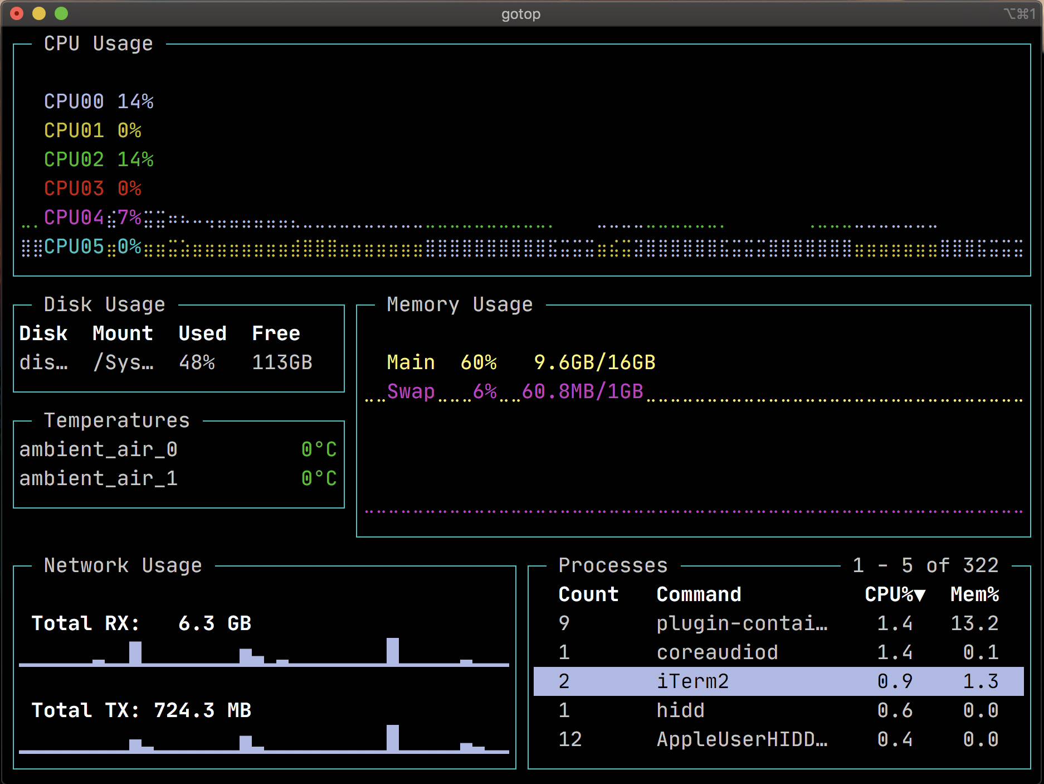Viewport: 1044px width, 784px height.
Task: Select the plugin-contai… process row
Action: pos(779,623)
